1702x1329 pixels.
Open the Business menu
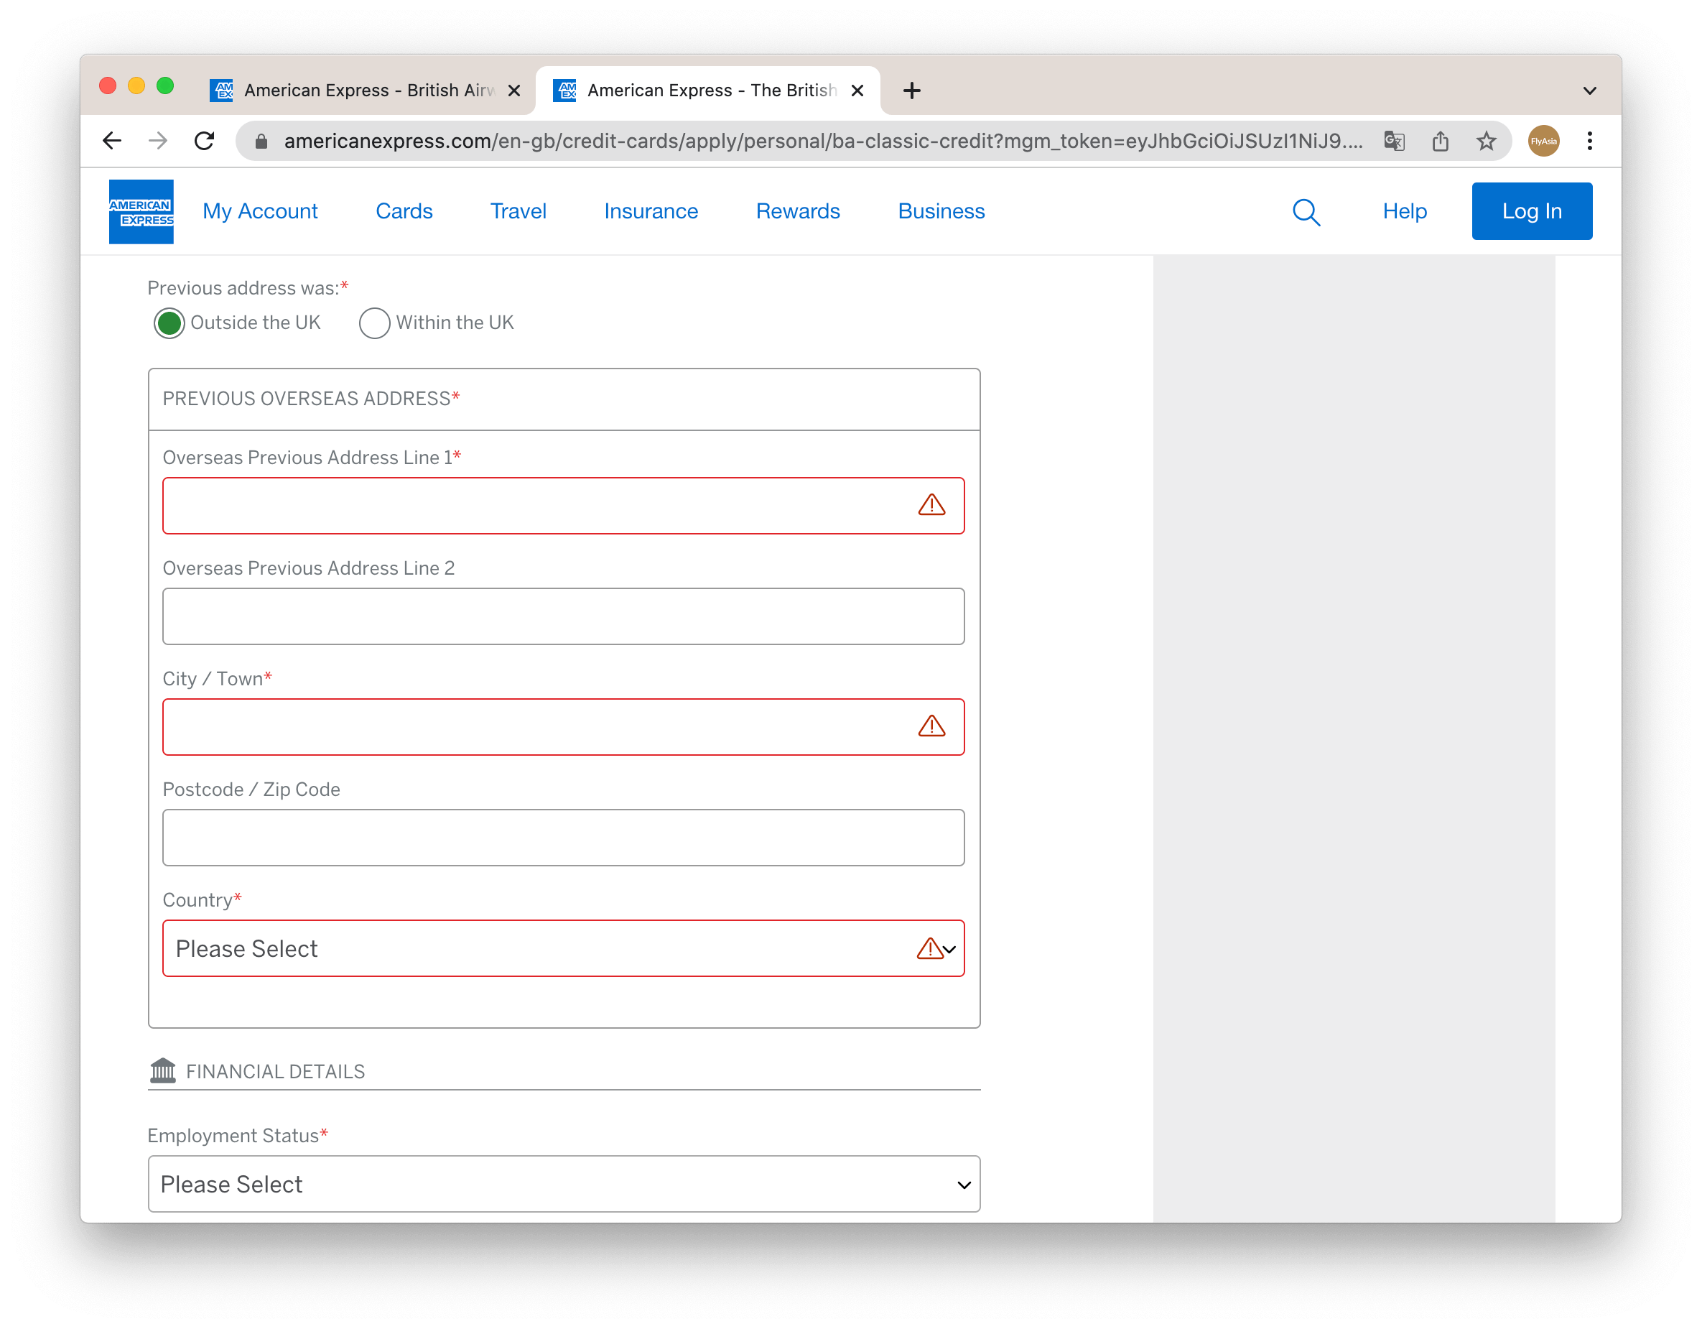pos(941,211)
